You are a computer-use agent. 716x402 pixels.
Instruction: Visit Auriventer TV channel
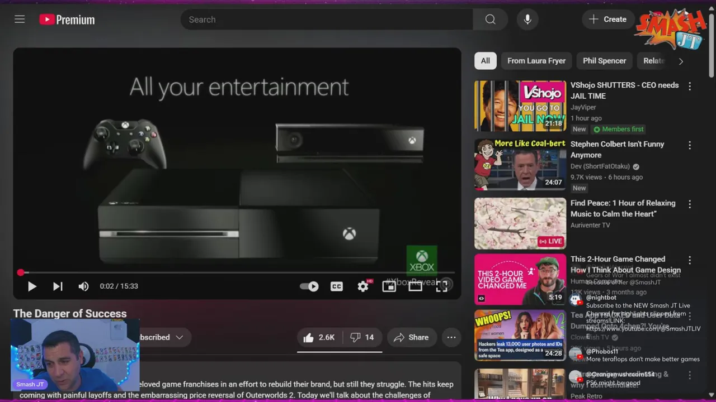pyautogui.click(x=590, y=226)
